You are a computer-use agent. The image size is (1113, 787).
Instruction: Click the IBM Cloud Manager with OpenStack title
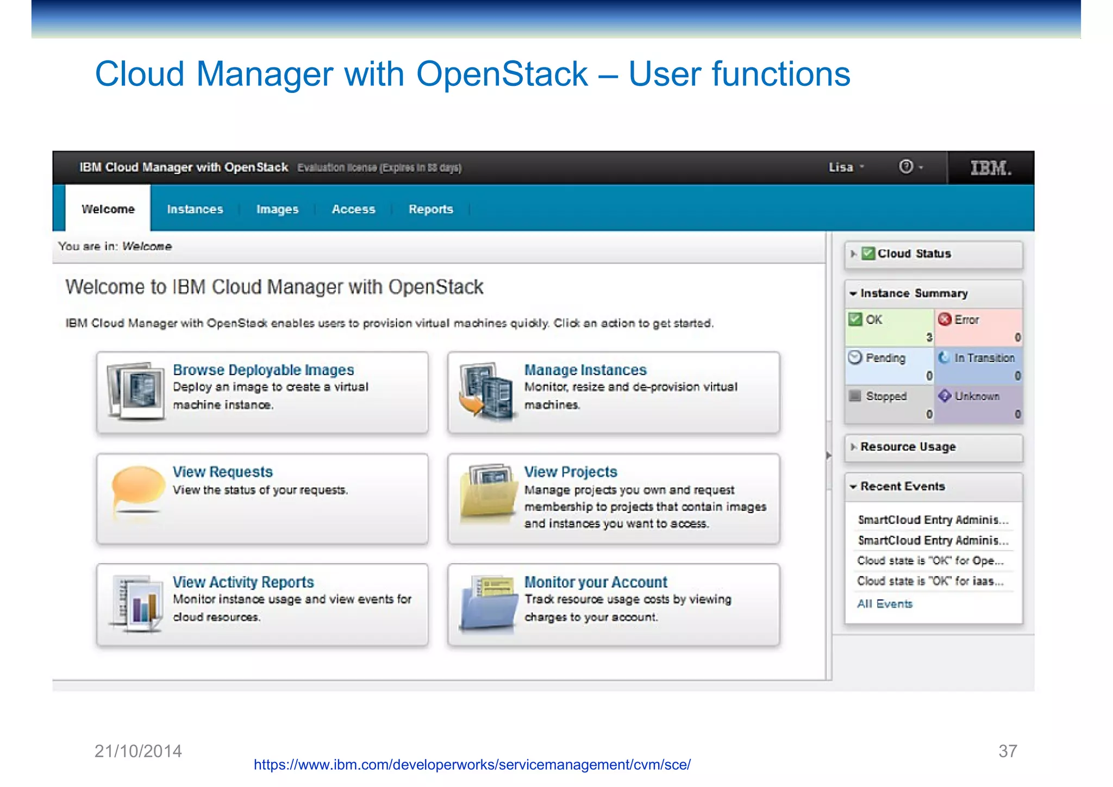184,167
